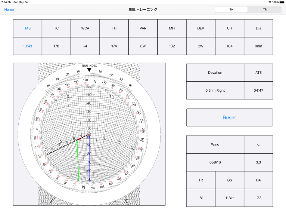Image resolution: width=286 pixels, height=214 pixels.
Task: Tap the tip of the green vector arrow
Action: (77, 142)
